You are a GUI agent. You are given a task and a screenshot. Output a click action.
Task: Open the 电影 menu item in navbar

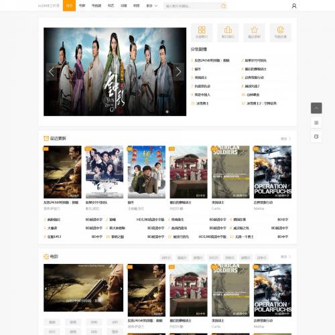coord(82,5)
